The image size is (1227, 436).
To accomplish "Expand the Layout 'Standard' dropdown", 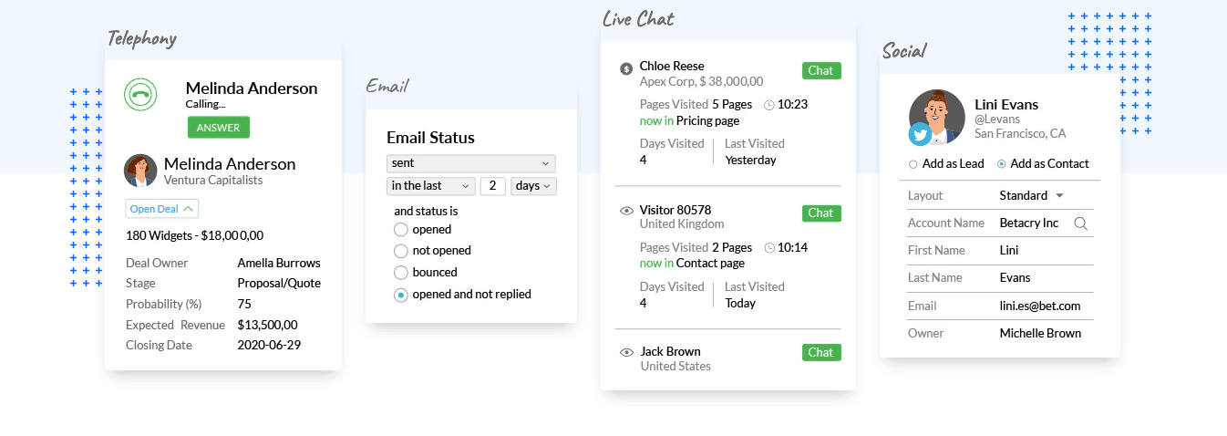I will click(1032, 196).
